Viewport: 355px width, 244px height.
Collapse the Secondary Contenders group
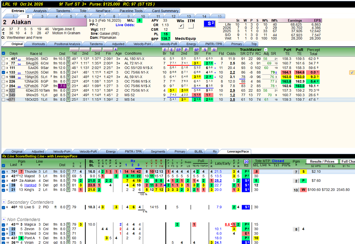coord(4,202)
